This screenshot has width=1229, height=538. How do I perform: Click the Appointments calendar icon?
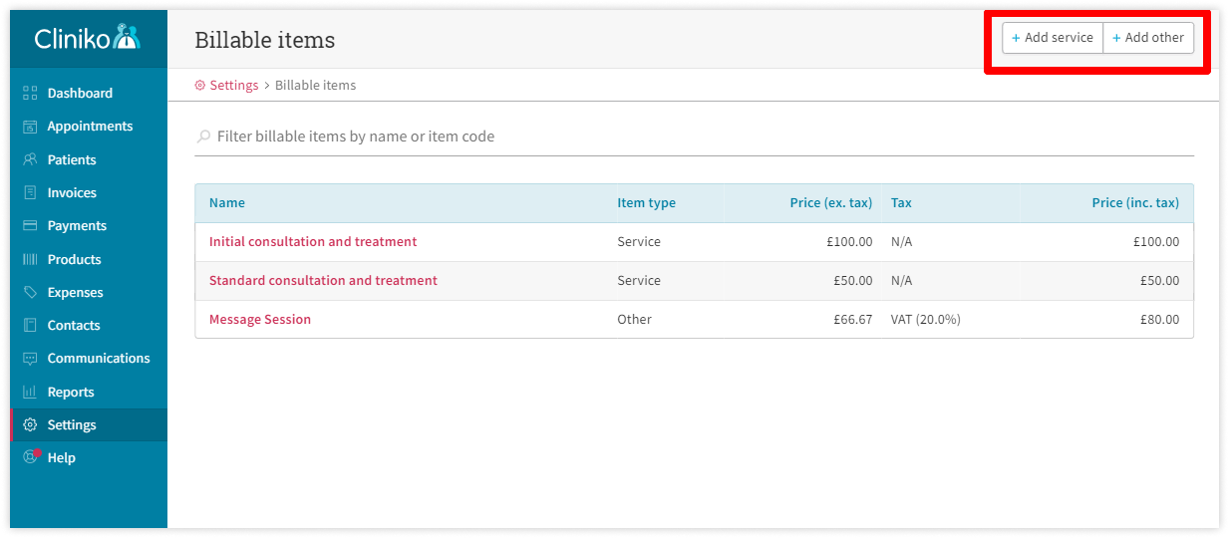(30, 127)
